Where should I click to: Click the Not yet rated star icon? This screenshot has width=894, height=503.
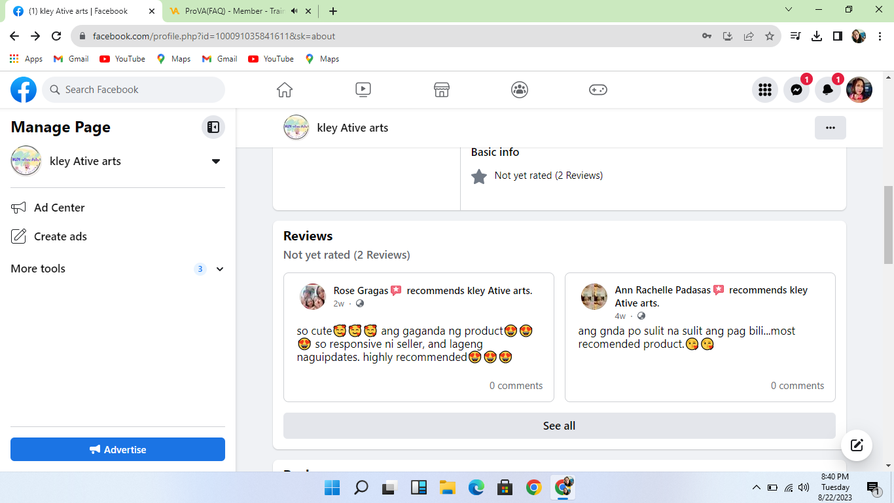pyautogui.click(x=479, y=176)
